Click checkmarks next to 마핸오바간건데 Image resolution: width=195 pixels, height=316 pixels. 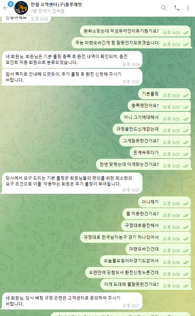tap(186, 251)
